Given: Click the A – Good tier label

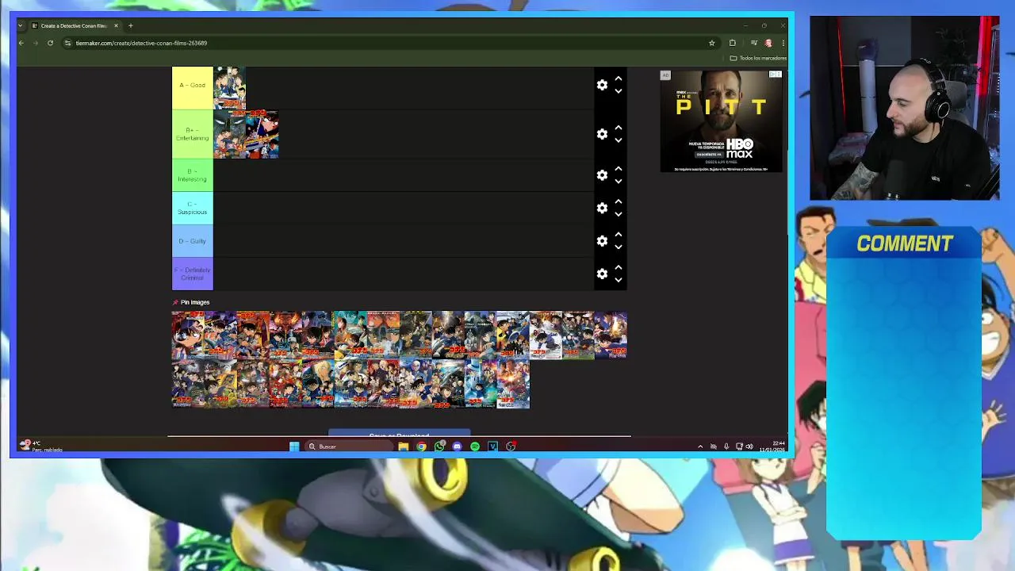Looking at the screenshot, I should [x=193, y=87].
